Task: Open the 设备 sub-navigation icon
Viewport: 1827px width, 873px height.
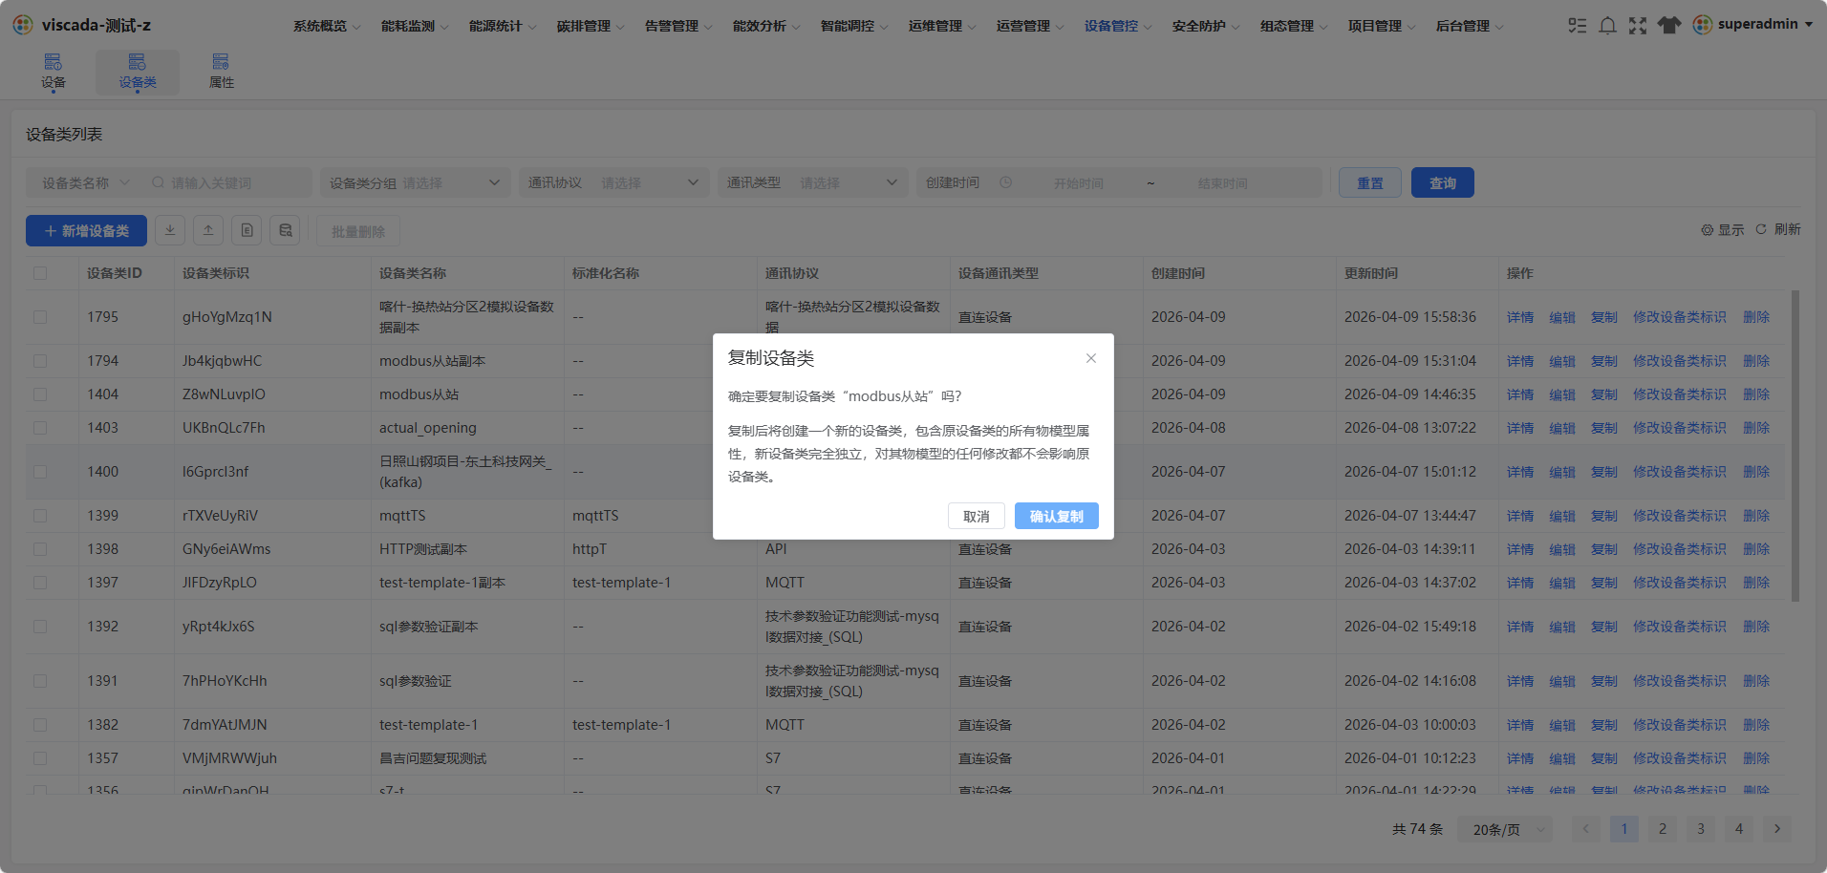Action: point(54,62)
